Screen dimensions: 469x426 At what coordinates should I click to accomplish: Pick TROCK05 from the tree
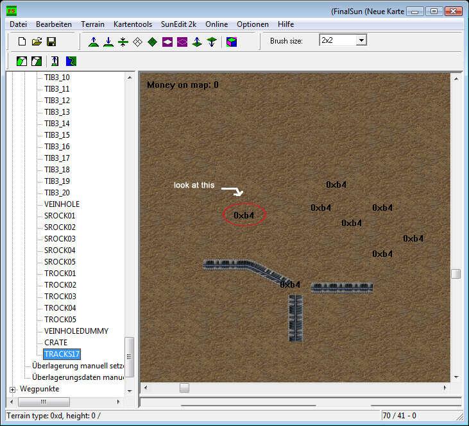[x=60, y=320]
